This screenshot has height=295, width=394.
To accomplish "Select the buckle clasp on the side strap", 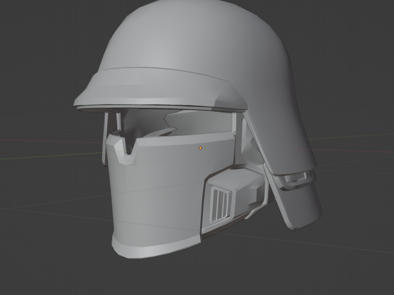I will 297,180.
